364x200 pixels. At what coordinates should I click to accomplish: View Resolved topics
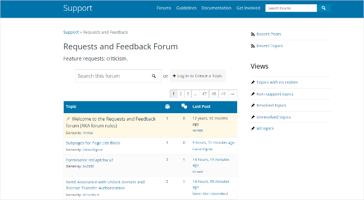(x=271, y=105)
